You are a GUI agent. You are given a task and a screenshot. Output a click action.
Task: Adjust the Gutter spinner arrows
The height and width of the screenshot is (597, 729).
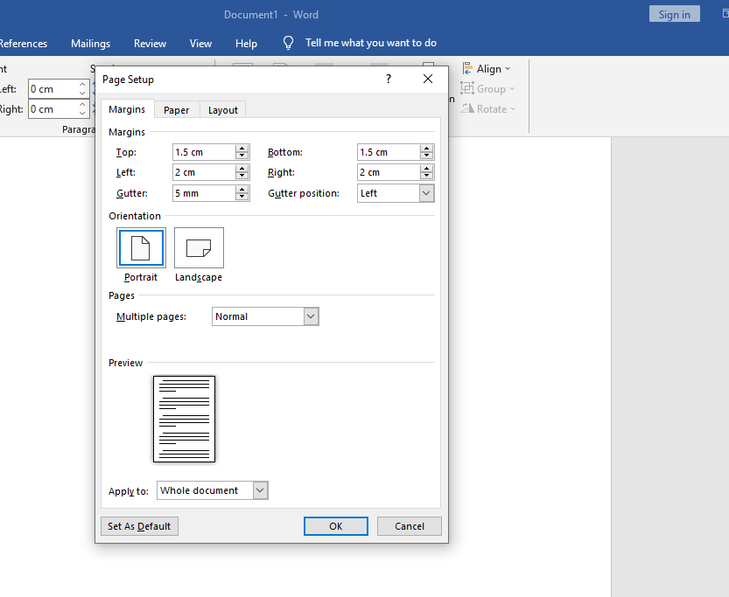pos(242,193)
